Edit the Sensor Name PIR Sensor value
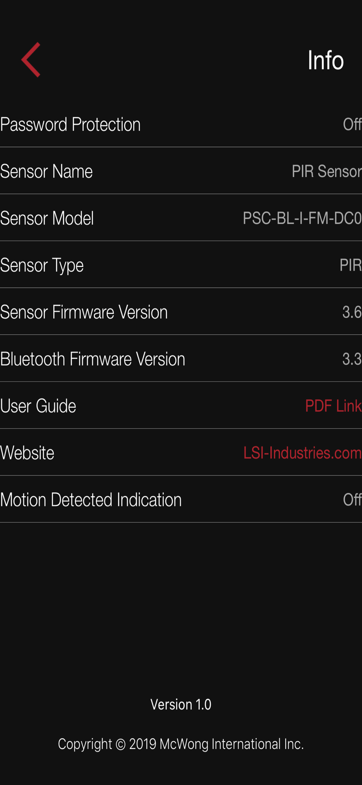 [x=327, y=171]
